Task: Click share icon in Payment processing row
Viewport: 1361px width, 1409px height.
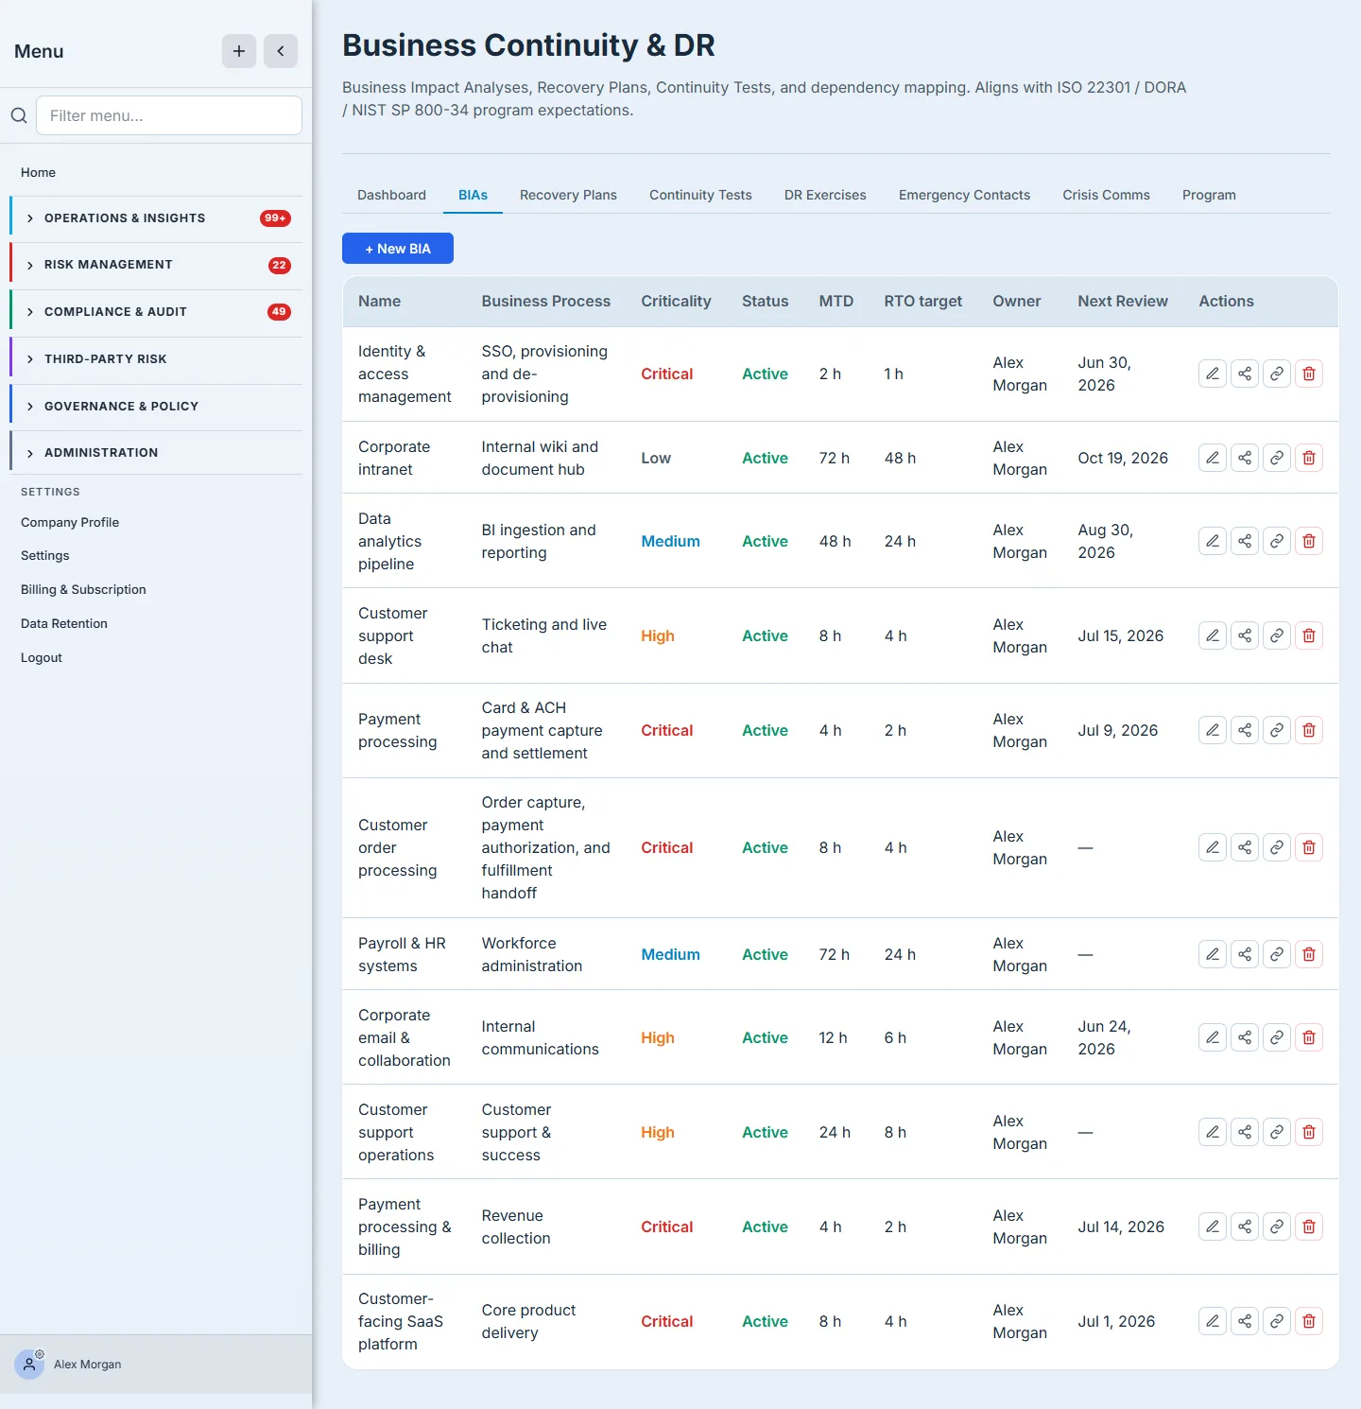Action: [1245, 730]
